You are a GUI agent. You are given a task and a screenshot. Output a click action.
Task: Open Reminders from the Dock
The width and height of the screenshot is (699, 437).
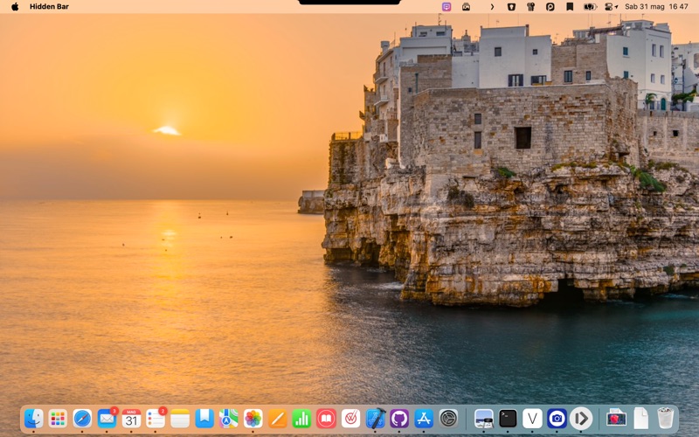(156, 419)
